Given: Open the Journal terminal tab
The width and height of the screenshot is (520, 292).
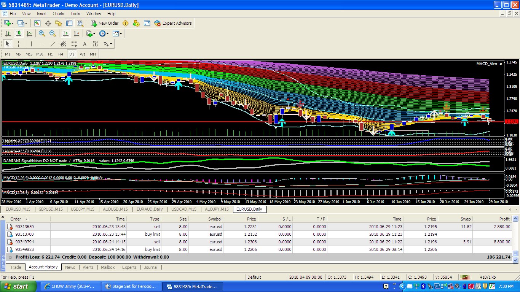Looking at the screenshot, I should (x=151, y=267).
